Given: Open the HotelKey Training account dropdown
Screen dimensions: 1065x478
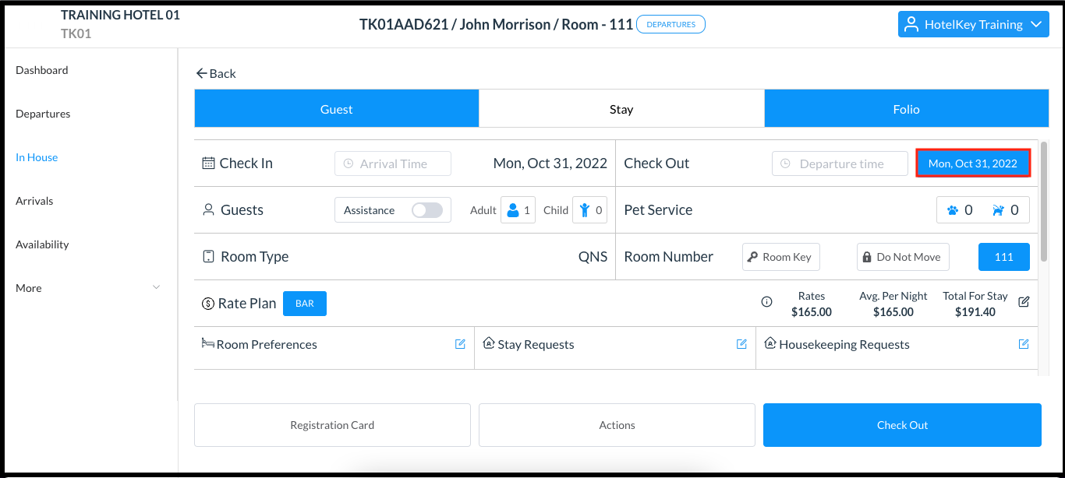Looking at the screenshot, I should point(973,24).
